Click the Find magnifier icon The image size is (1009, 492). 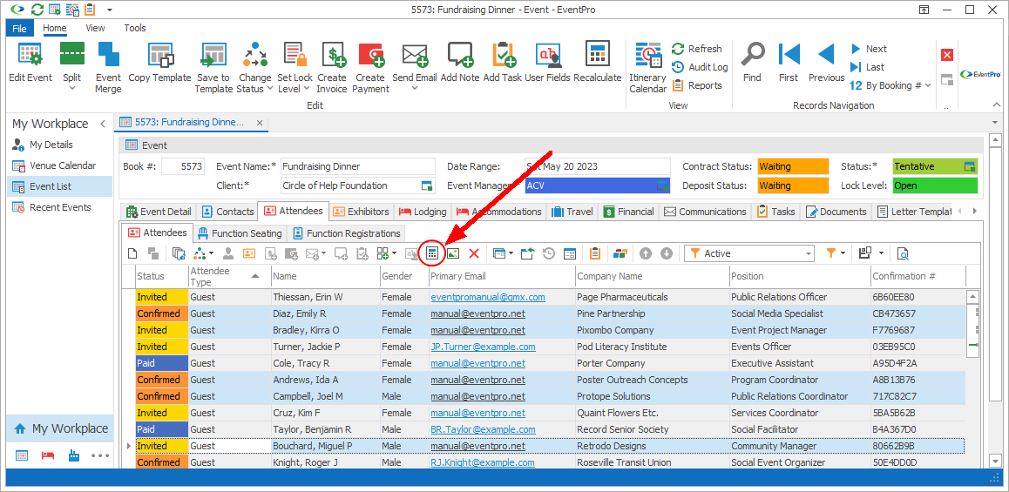point(752,54)
